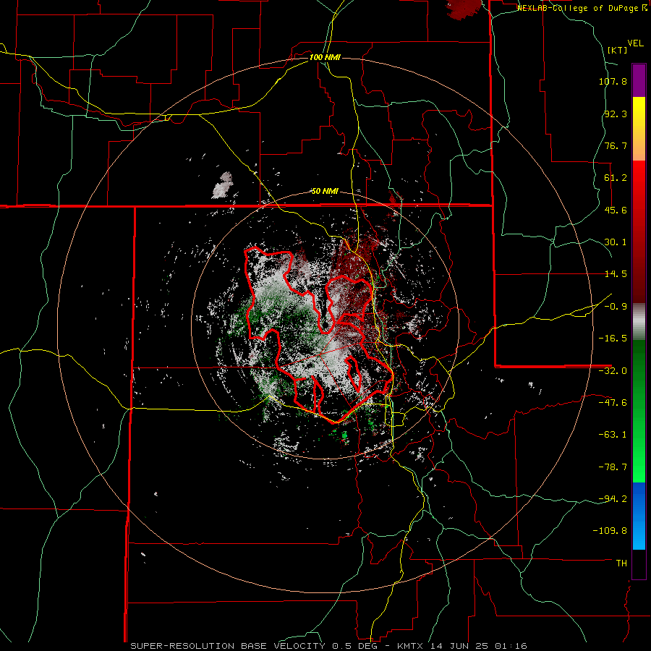The height and width of the screenshot is (651, 651).
Task: Click the 76.7 legend value
Action: [x=616, y=145]
